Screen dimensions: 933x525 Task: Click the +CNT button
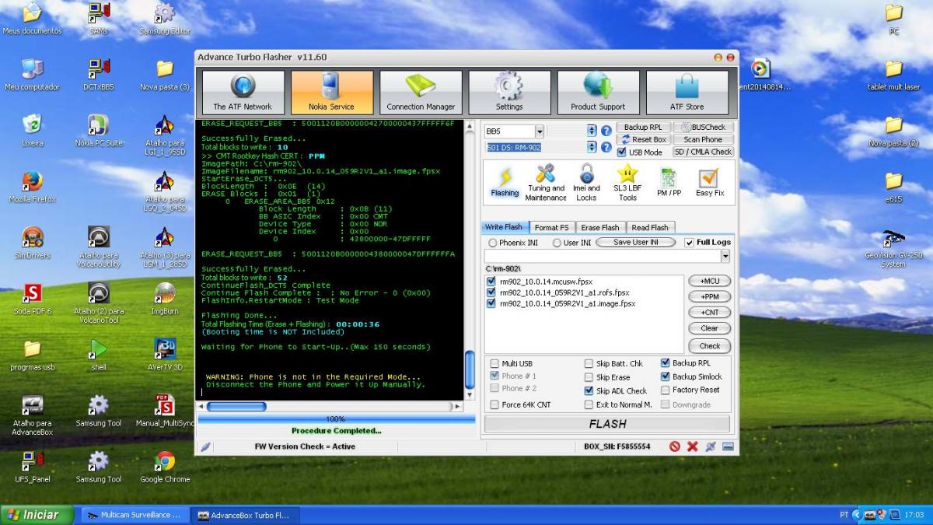click(x=709, y=312)
